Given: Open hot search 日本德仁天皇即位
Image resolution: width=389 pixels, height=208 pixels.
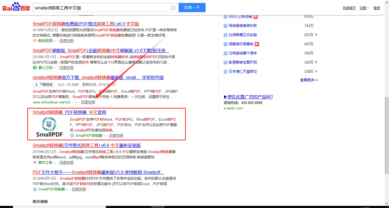Looking at the screenshot, I should click(243, 71).
